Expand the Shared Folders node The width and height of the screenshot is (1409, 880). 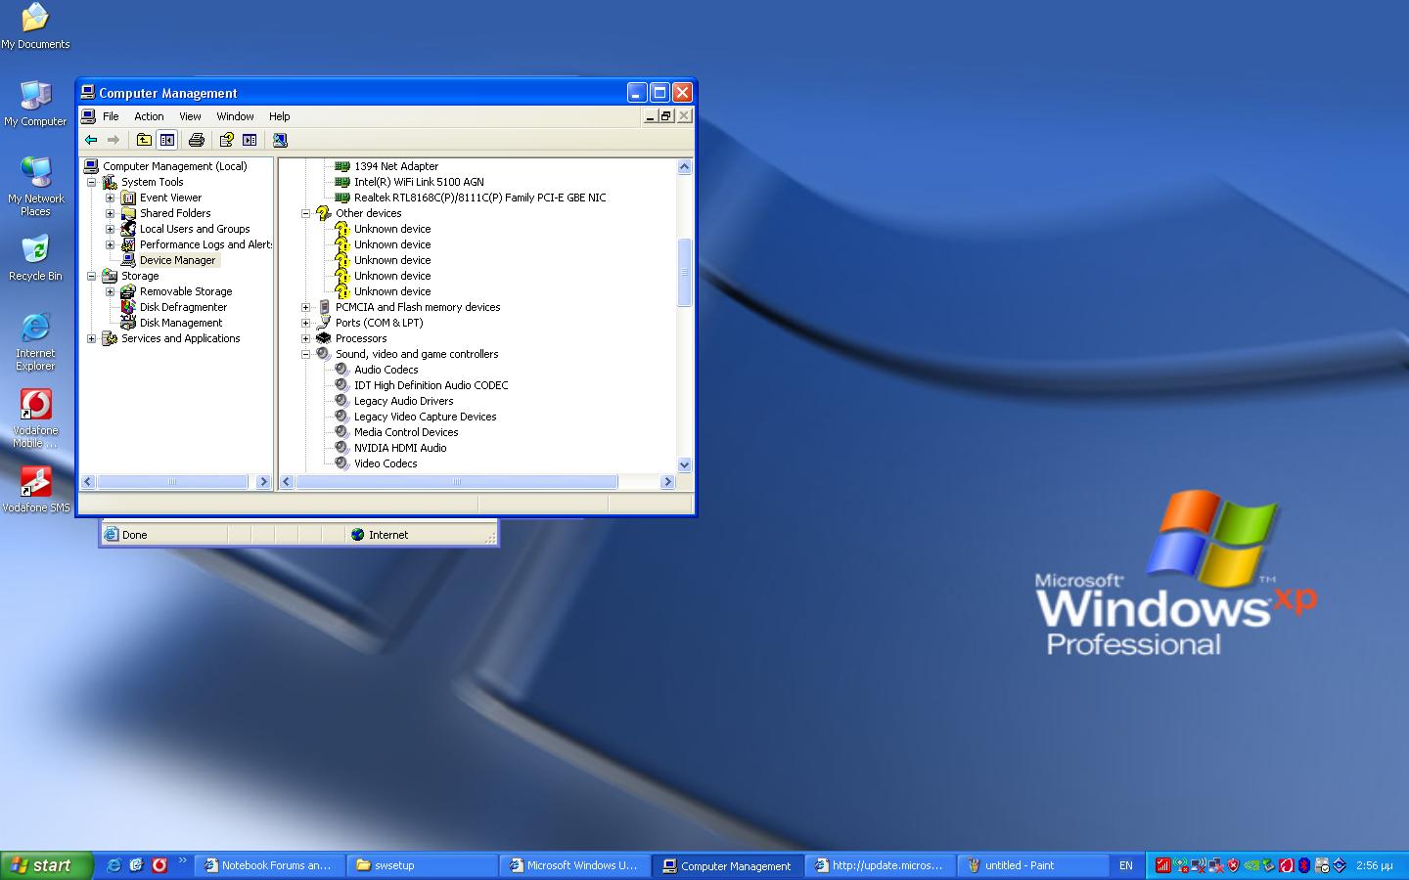(111, 213)
